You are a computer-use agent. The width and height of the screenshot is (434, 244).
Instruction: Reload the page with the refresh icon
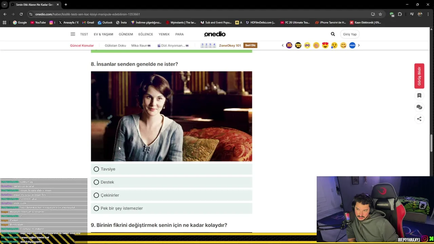(x=21, y=14)
